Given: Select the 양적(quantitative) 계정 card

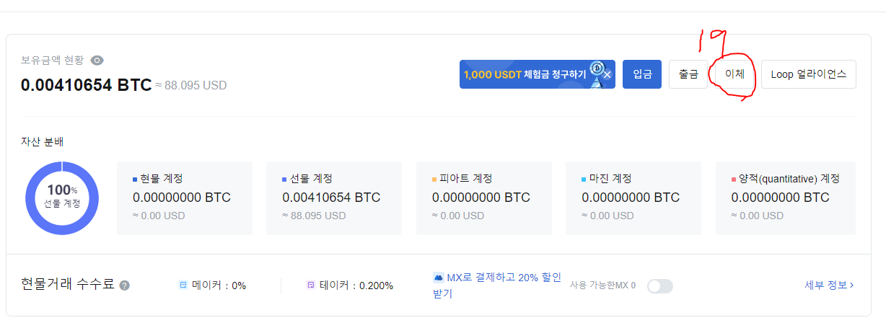Looking at the screenshot, I should (x=786, y=198).
